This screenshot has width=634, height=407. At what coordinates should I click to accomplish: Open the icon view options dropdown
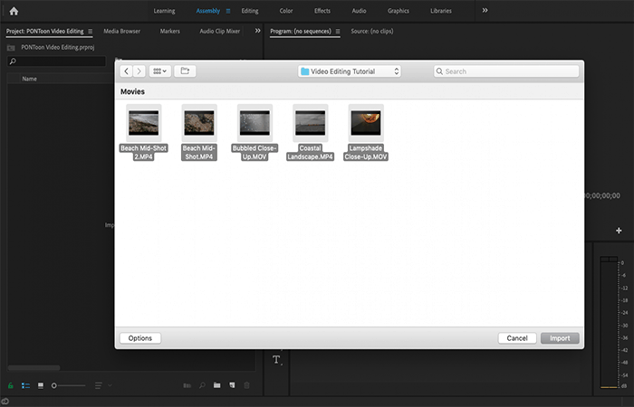(x=159, y=71)
